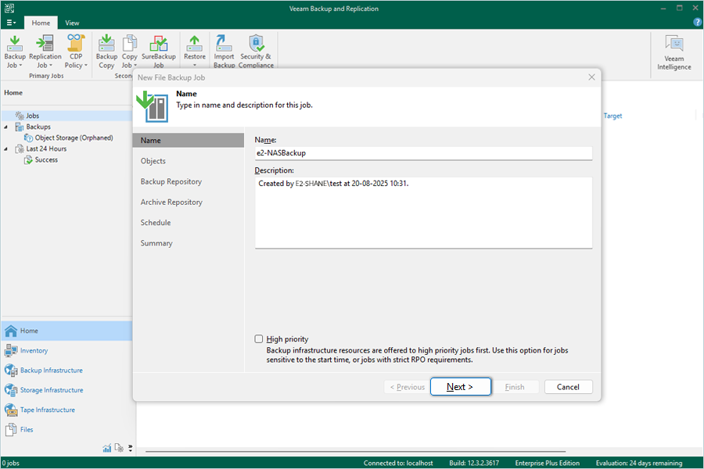The image size is (704, 469).
Task: Switch to the Home ribbon tab
Action: 41,23
